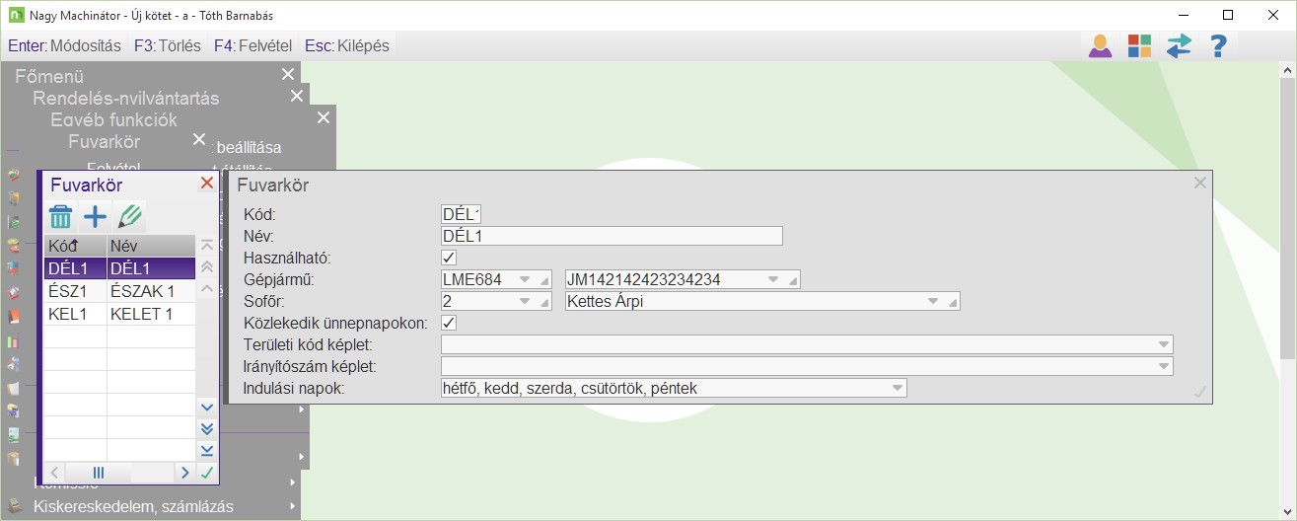Click the two-way arrows switch icon
This screenshot has height=521, width=1297.
pyautogui.click(x=1179, y=45)
